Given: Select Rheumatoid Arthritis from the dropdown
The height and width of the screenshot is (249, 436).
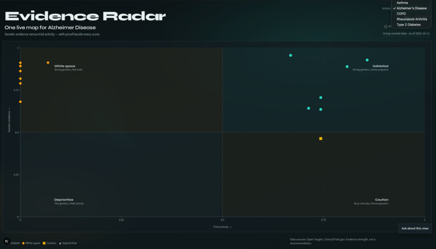Looking at the screenshot, I should tap(411, 19).
